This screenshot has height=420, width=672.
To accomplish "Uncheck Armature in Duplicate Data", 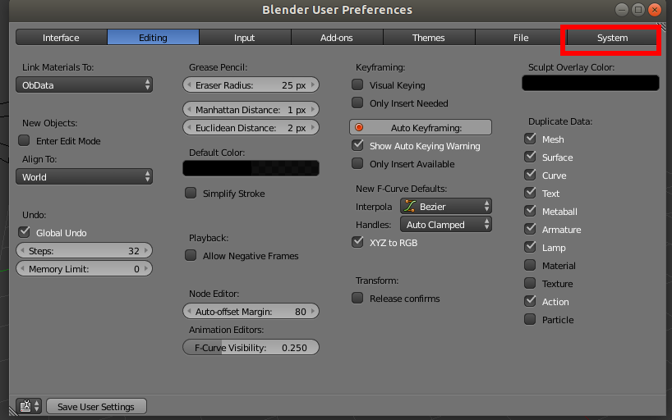I will 530,229.
